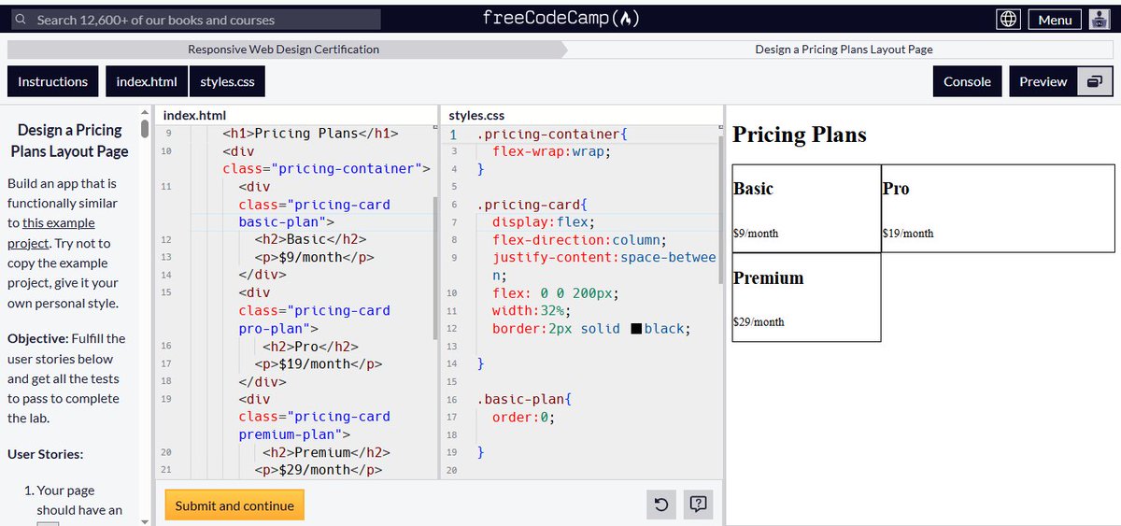Click the index.html editor file title
Screen dimensions: 1121x526
194,115
